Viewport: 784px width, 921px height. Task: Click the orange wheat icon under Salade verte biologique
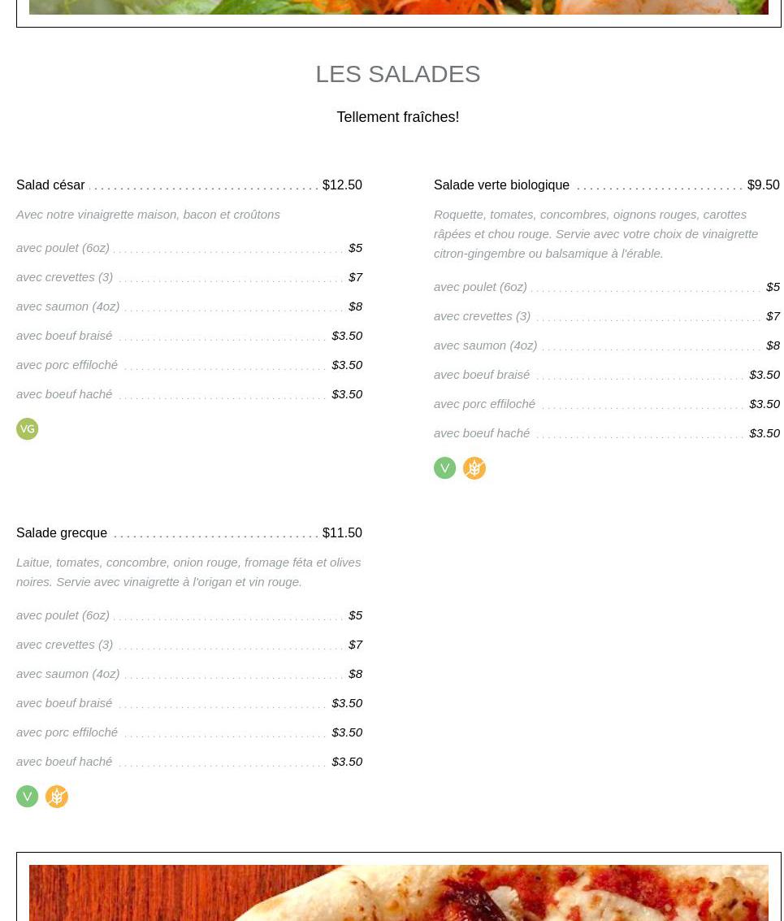pyautogui.click(x=474, y=468)
